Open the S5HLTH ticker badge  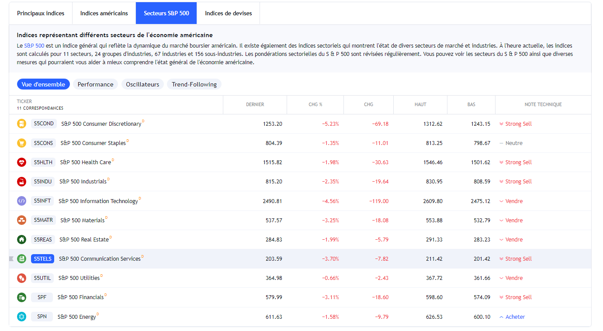43,162
